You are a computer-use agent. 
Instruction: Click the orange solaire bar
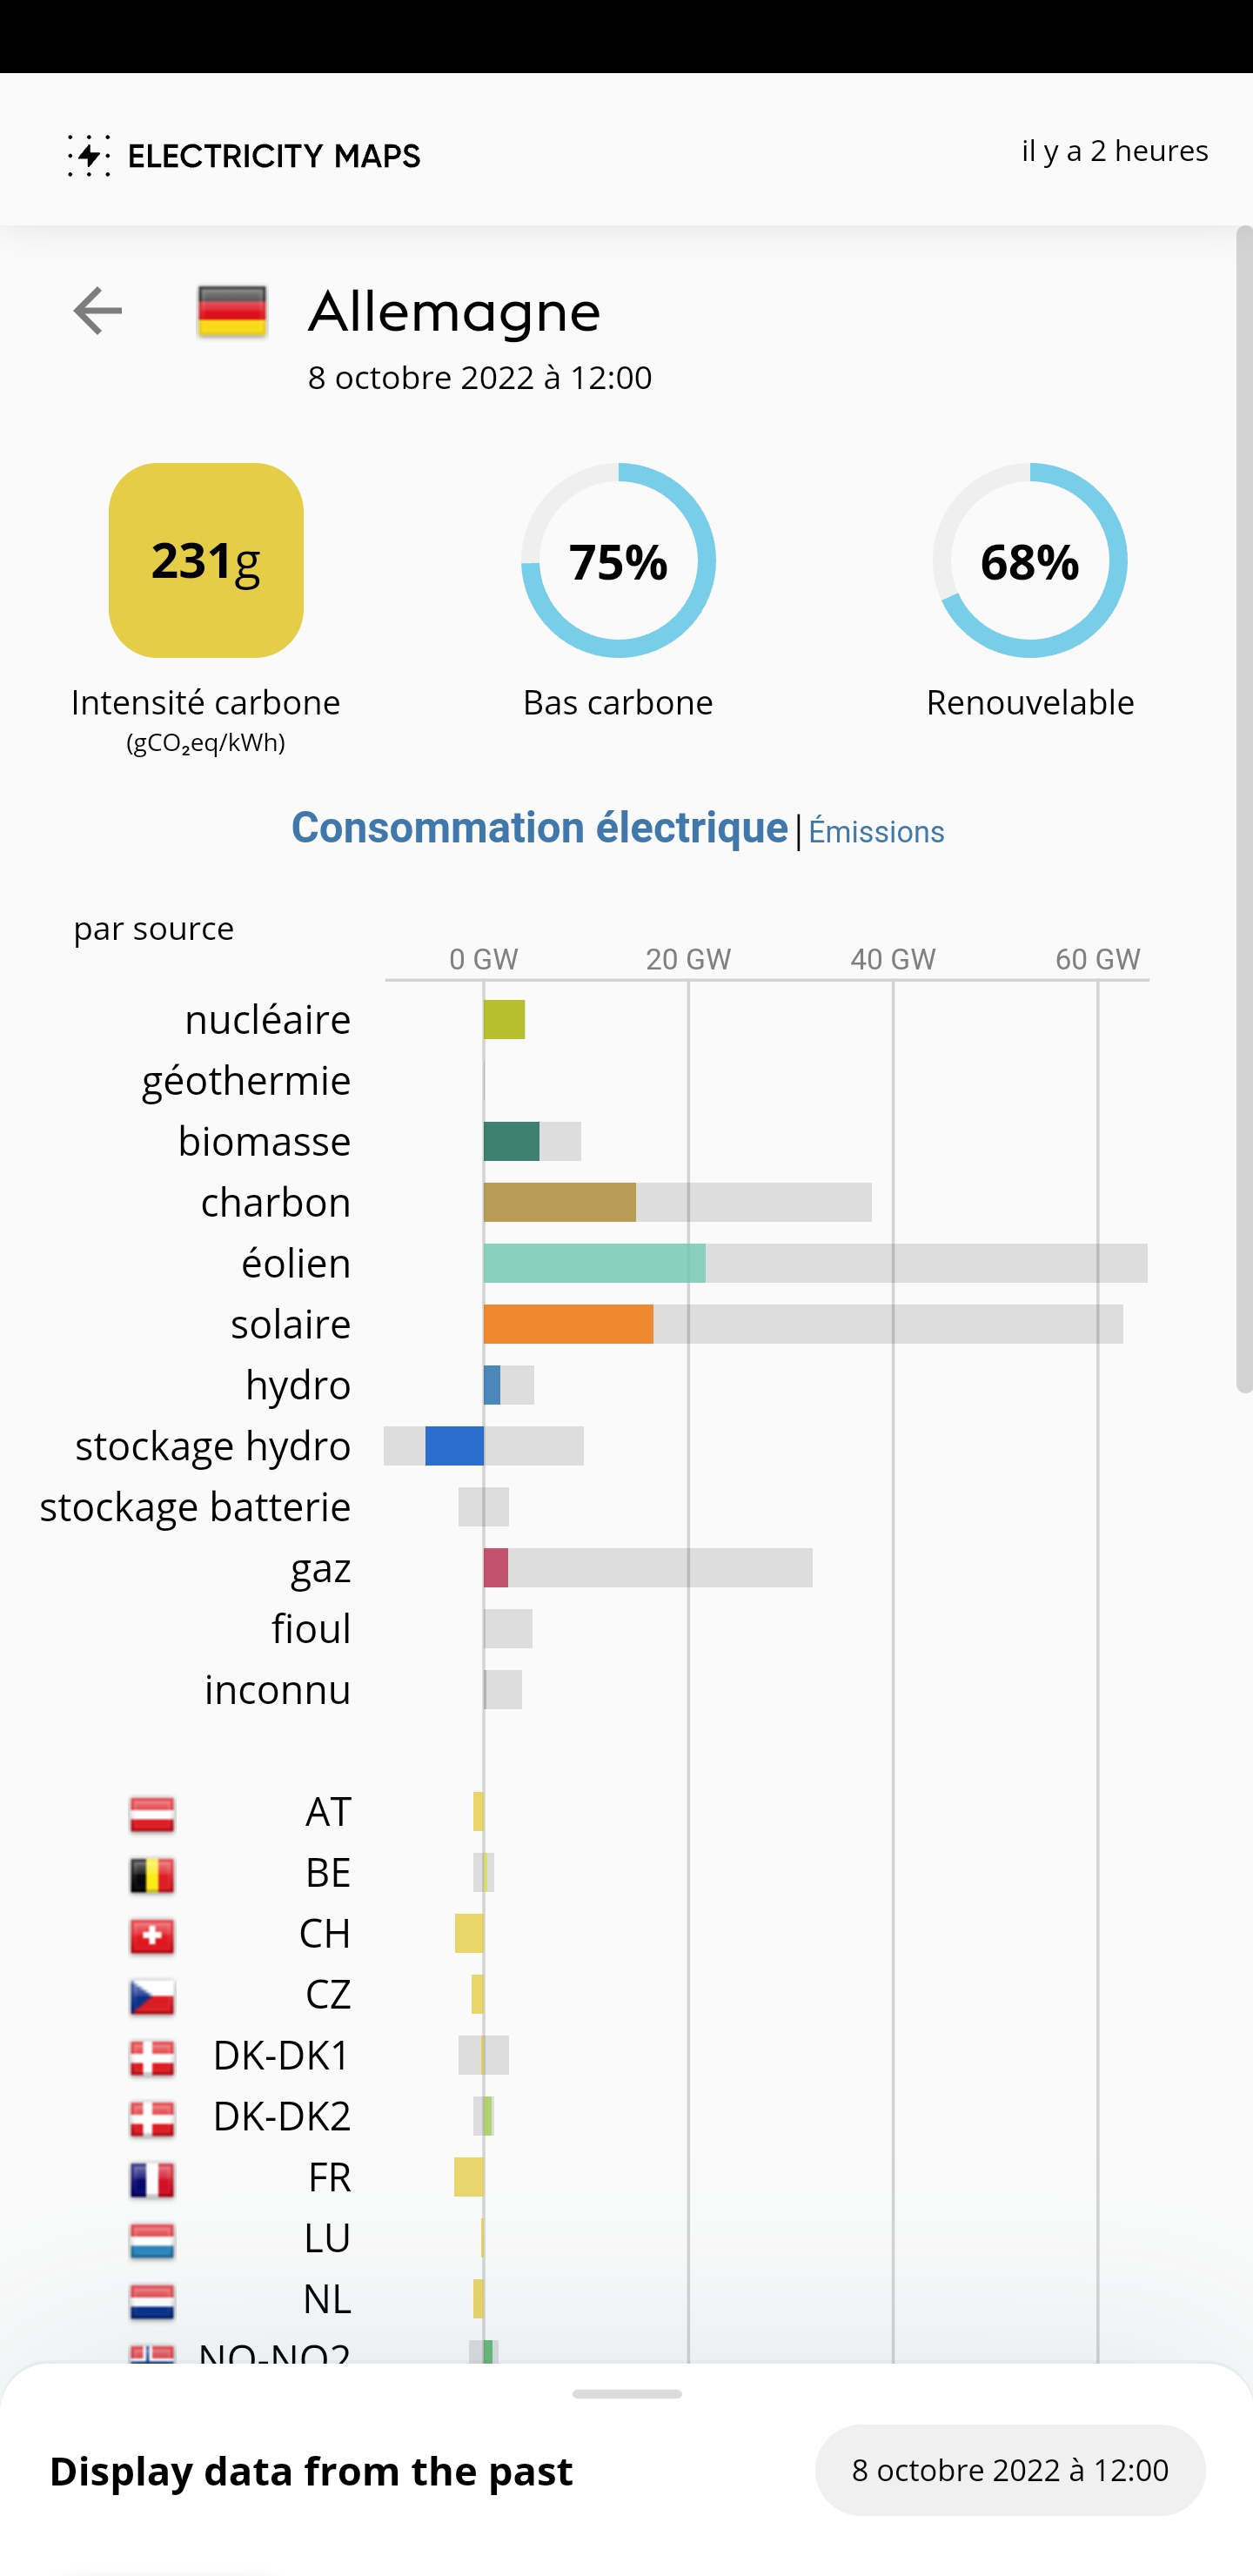[x=568, y=1324]
